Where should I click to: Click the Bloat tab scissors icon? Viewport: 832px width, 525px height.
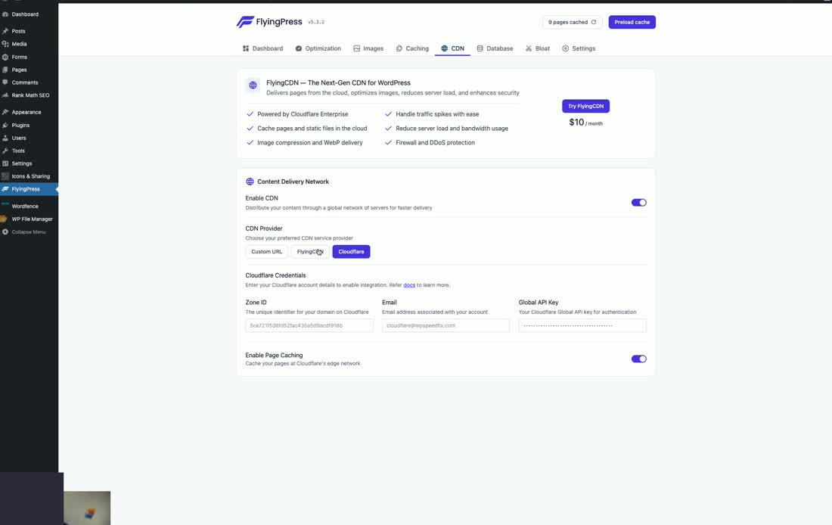(x=529, y=48)
